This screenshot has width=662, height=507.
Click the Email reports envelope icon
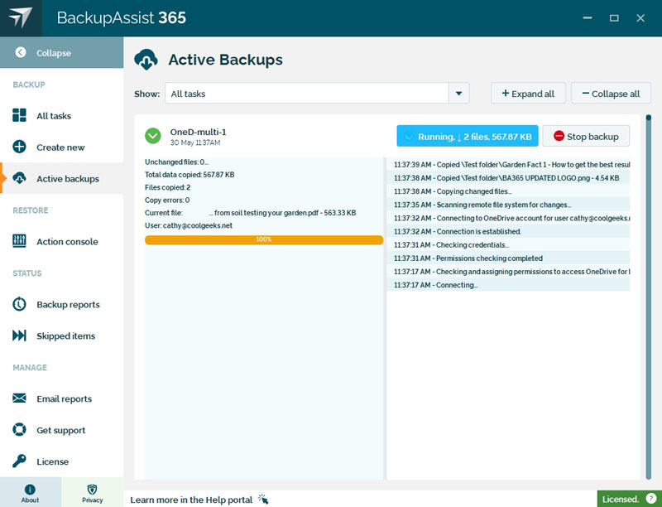[19, 398]
